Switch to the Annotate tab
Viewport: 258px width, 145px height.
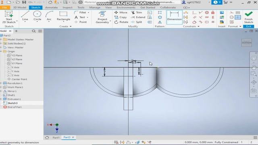click(51, 8)
